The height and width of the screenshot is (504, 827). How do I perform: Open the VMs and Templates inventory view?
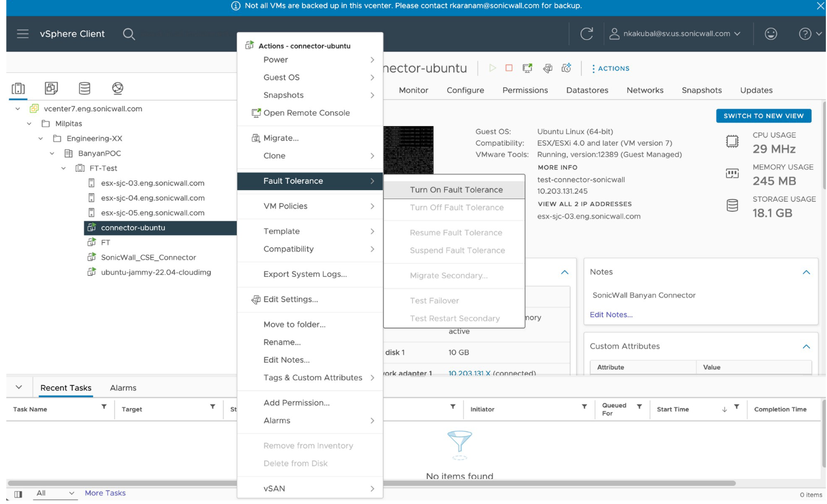51,88
